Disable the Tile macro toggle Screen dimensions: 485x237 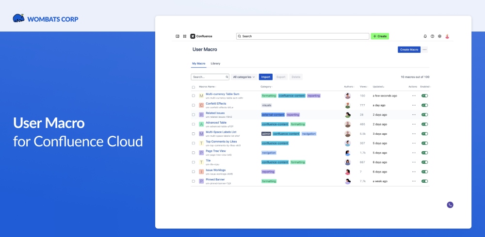pos(425,162)
